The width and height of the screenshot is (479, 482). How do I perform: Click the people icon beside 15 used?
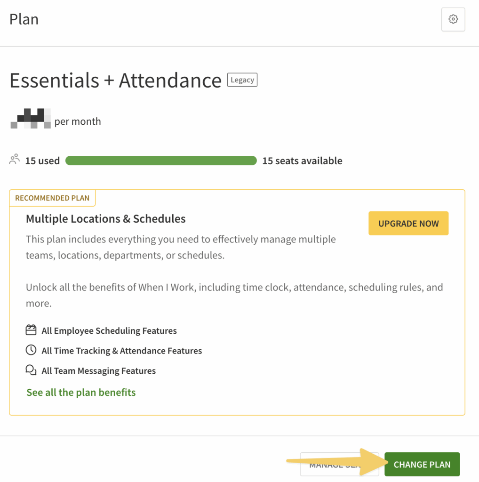coord(15,160)
